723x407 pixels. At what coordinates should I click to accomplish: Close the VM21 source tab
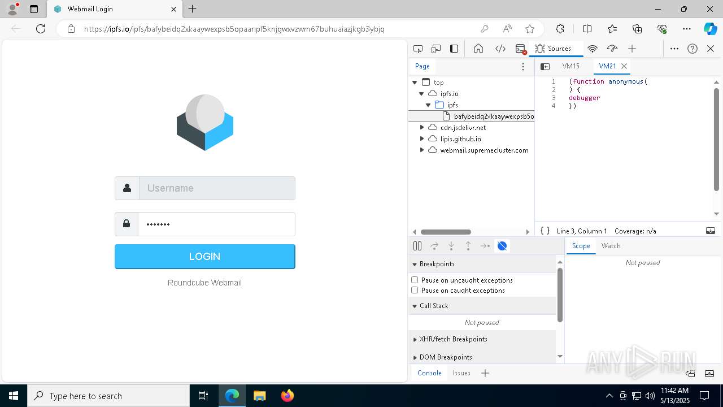(x=624, y=66)
